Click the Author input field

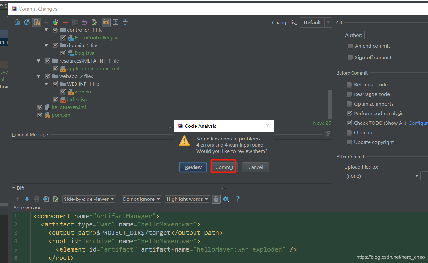(396, 35)
